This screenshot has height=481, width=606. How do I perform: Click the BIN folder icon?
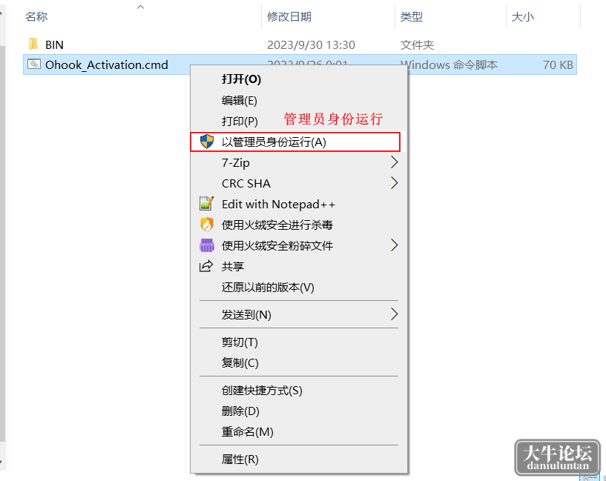[33, 44]
